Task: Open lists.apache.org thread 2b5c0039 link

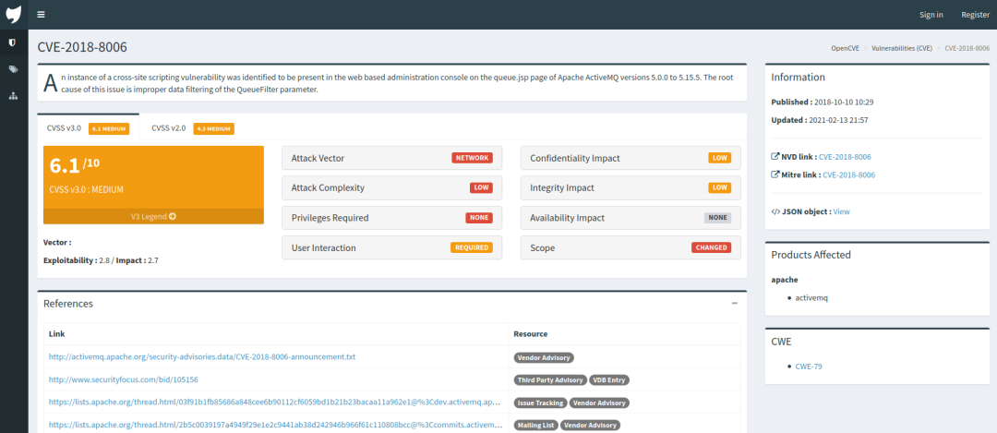Action: pos(275,425)
